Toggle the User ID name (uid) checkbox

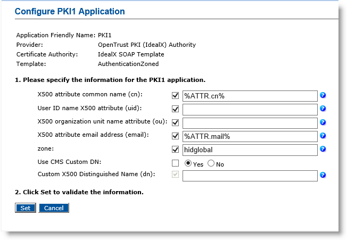[175, 109]
